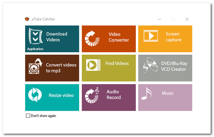Image resolution: width=214 pixels, height=137 pixels.
Task: Minimize the aTube Catcher window
Action: coord(159,19)
